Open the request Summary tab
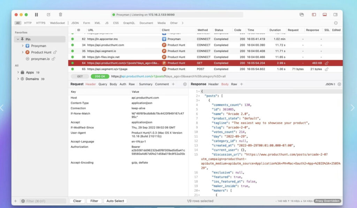This screenshot has height=208, width=357. (145, 84)
